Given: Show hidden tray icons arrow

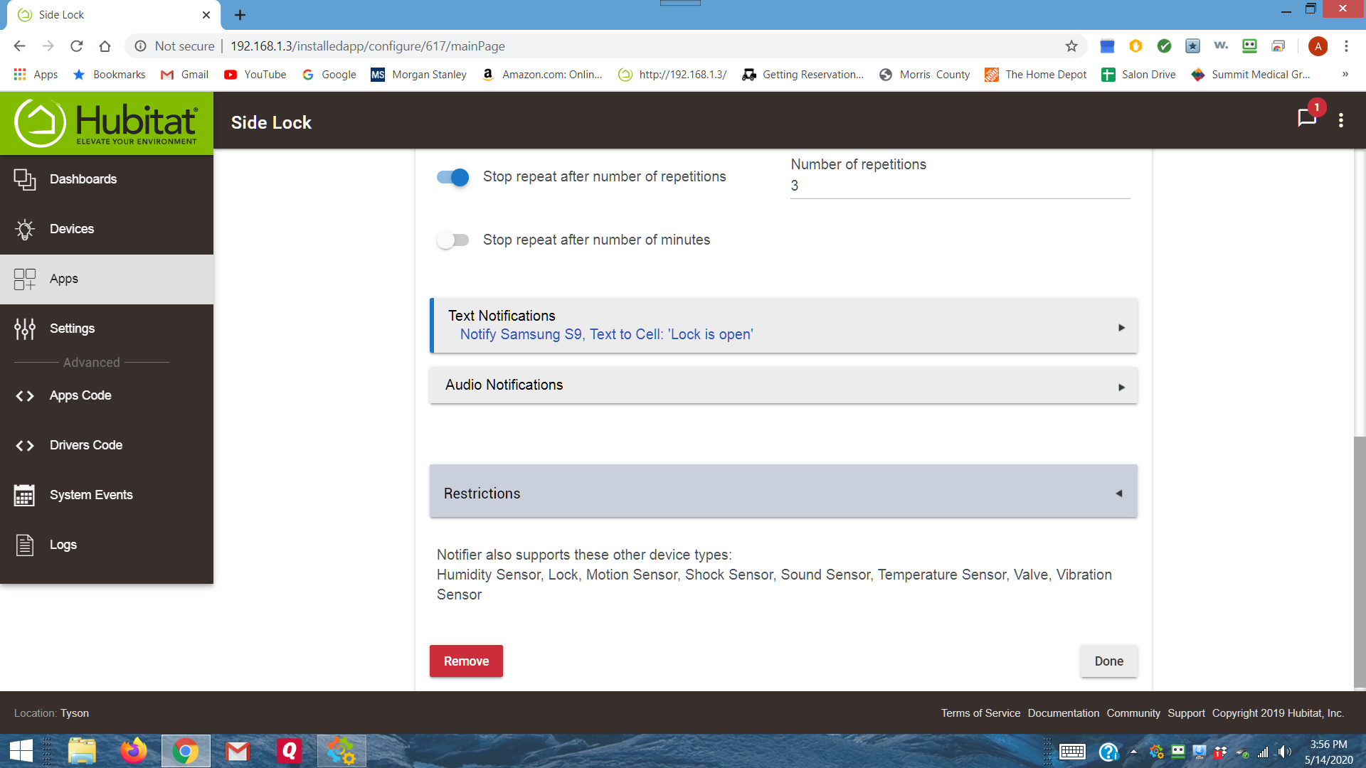Looking at the screenshot, I should 1133,752.
